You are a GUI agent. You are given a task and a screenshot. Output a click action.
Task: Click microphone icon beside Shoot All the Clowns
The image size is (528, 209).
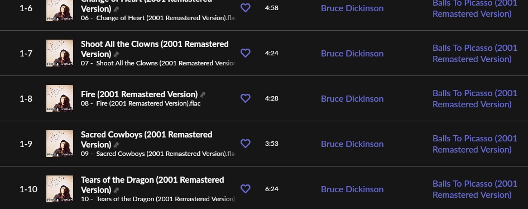point(116,55)
